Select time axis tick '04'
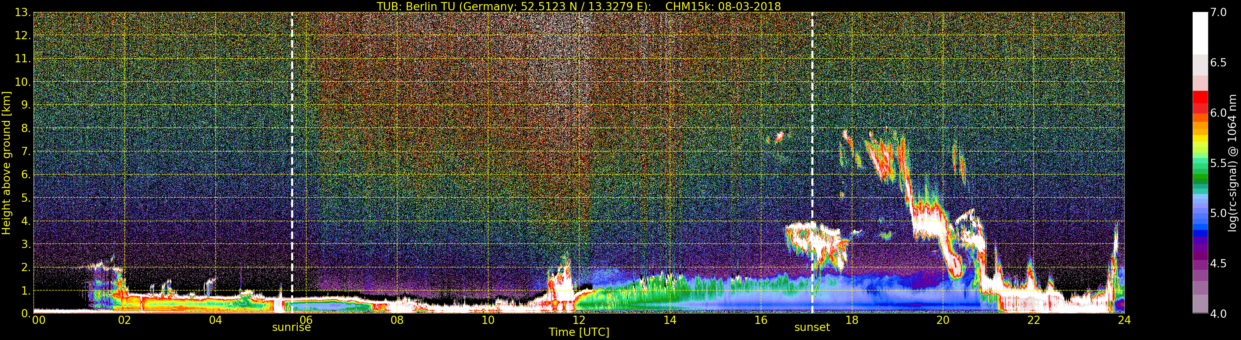 tap(215, 320)
